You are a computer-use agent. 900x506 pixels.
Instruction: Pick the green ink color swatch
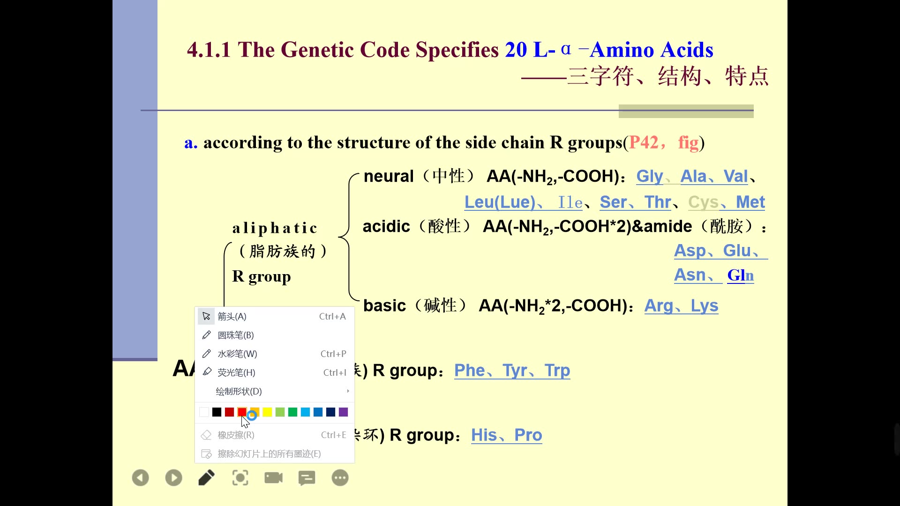(x=292, y=412)
